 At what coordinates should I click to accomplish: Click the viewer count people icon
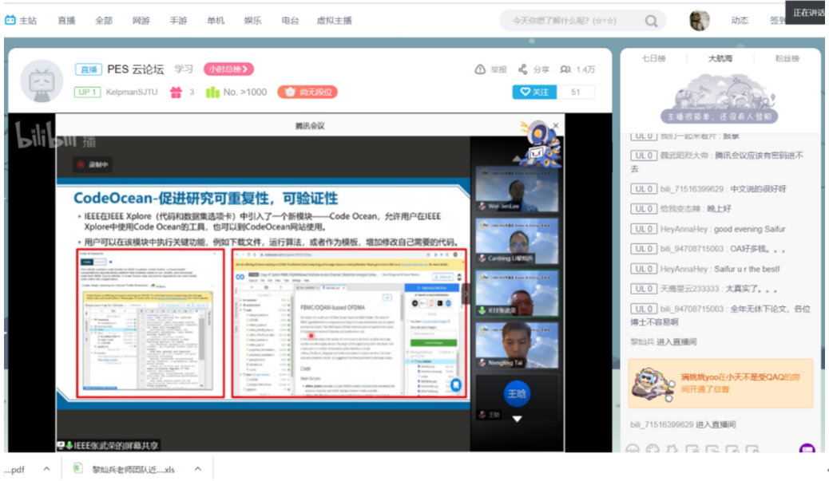[x=565, y=69]
